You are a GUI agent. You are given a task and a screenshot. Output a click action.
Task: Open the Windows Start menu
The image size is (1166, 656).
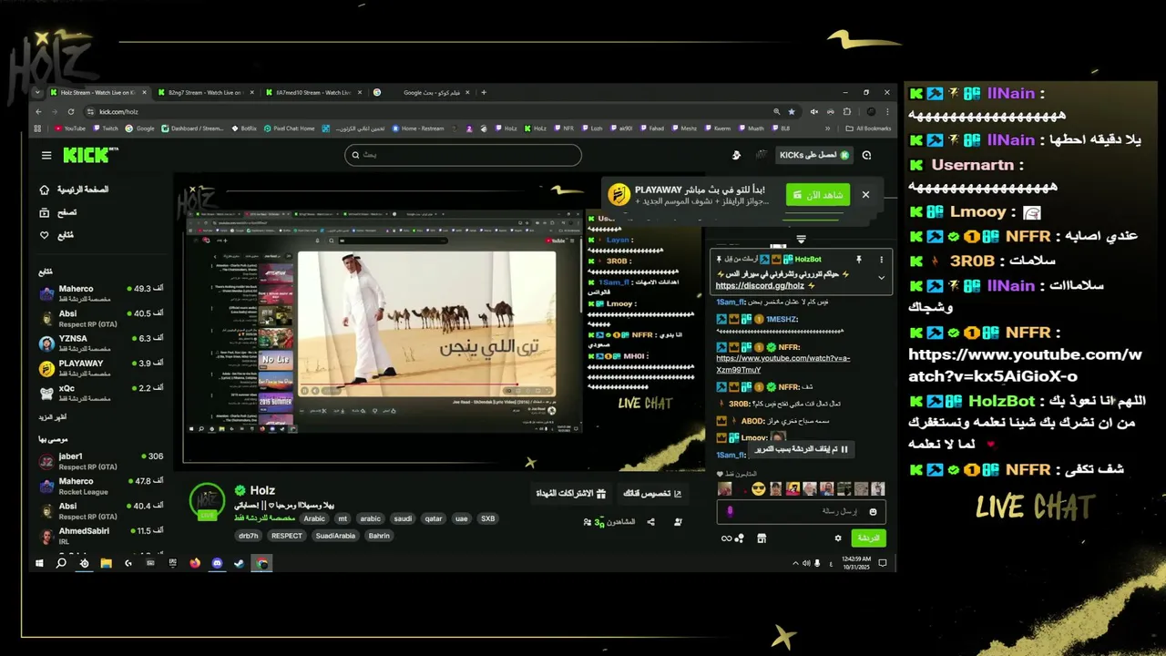pos(39,563)
